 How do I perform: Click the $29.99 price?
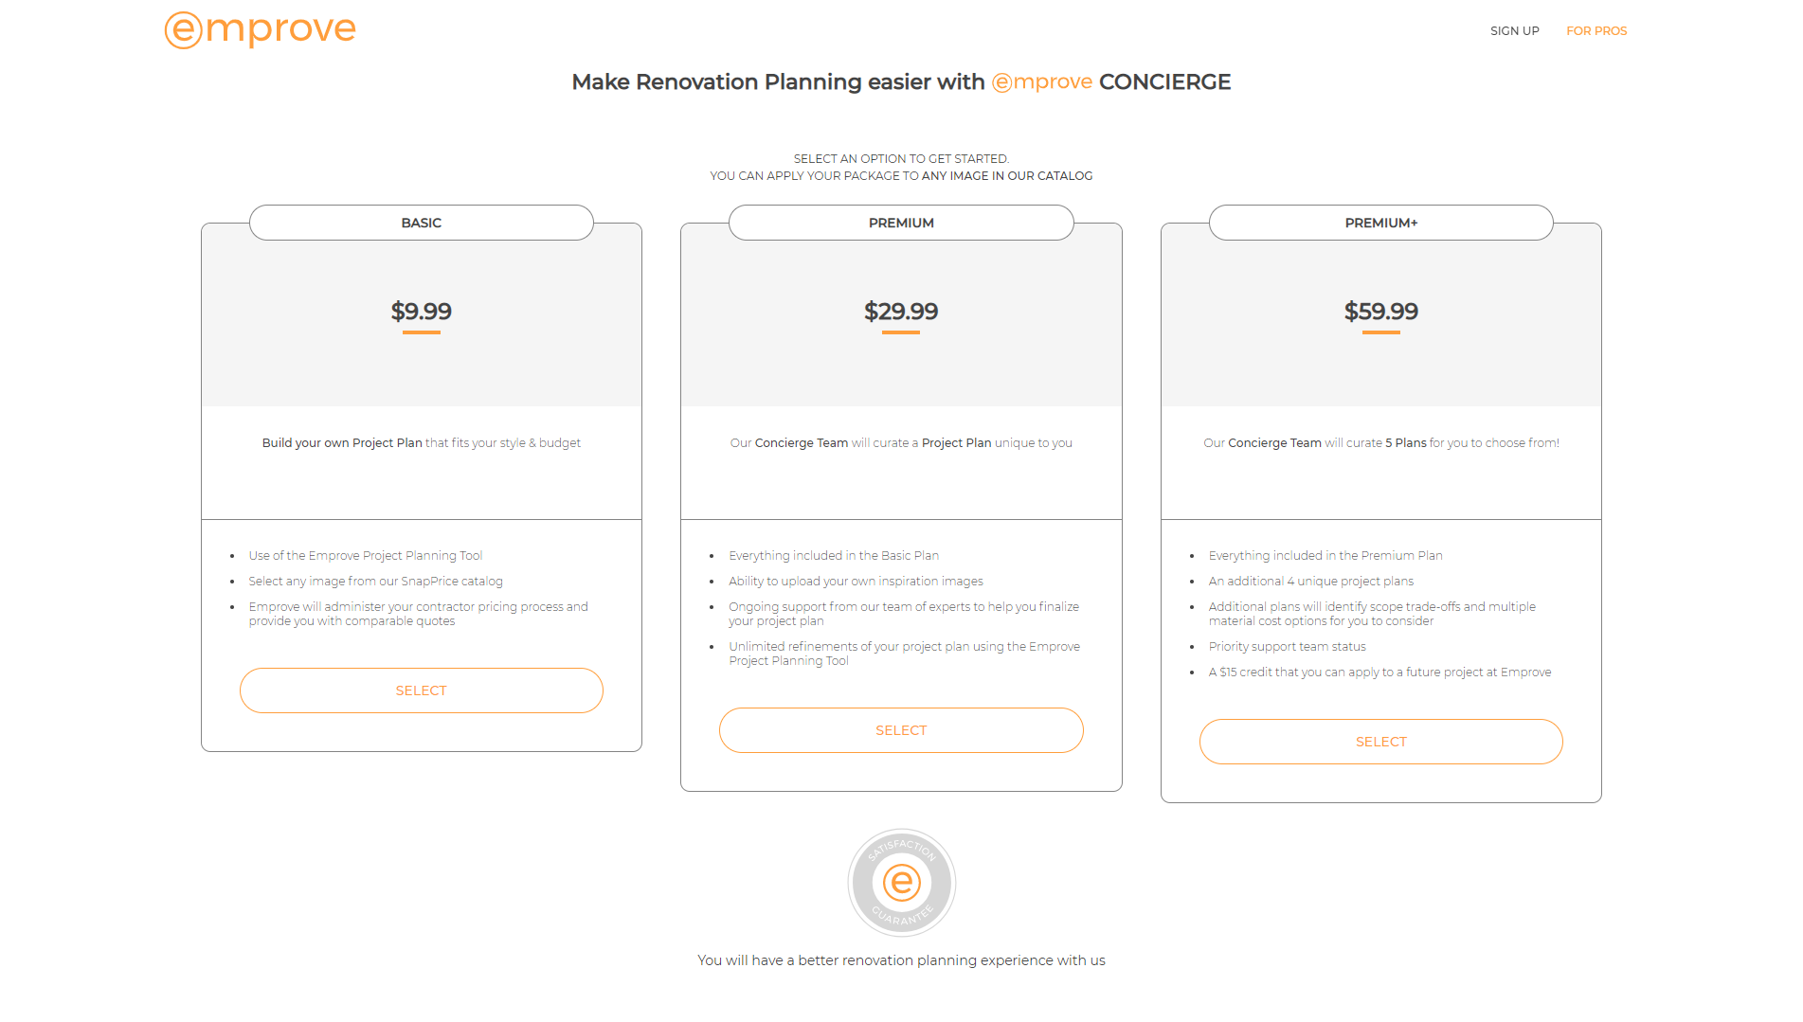(900, 312)
